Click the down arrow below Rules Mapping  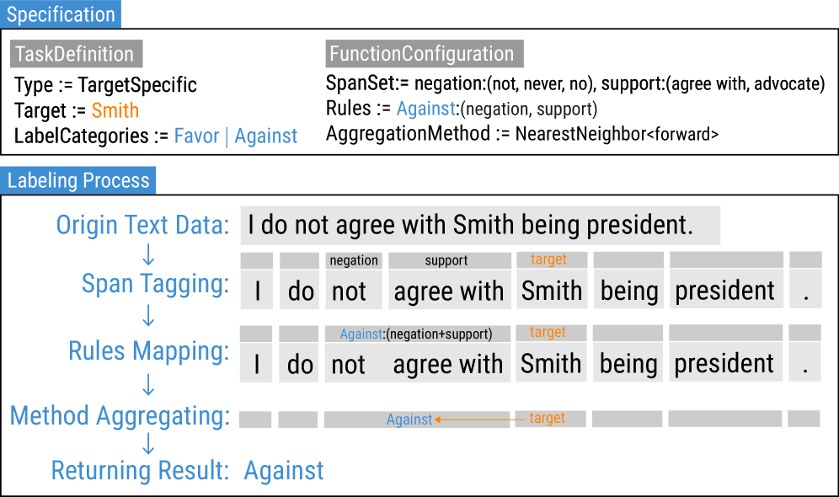point(148,384)
